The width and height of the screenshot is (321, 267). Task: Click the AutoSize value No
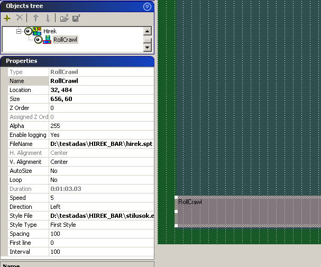tap(102, 171)
